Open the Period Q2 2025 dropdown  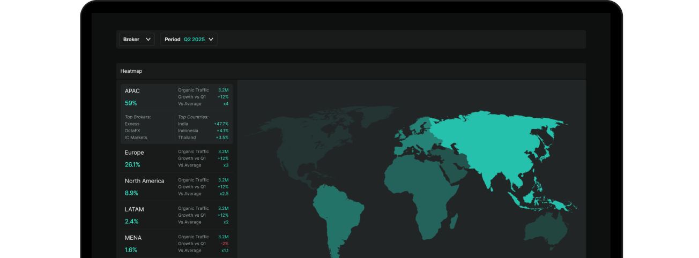pyautogui.click(x=188, y=39)
